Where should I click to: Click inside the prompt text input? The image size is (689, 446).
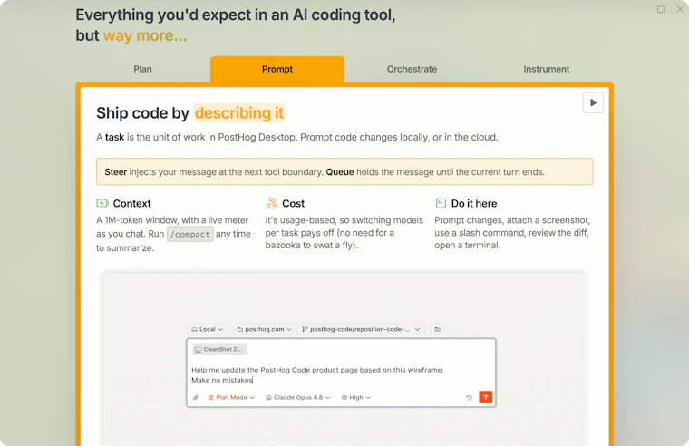point(341,374)
